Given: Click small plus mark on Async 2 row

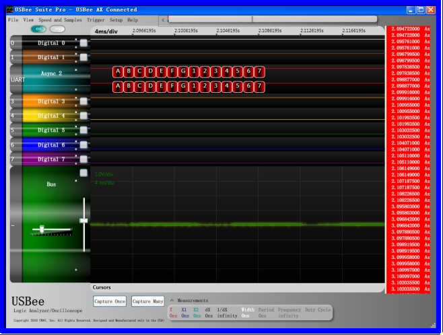Looking at the screenshot, I should [x=76, y=89].
